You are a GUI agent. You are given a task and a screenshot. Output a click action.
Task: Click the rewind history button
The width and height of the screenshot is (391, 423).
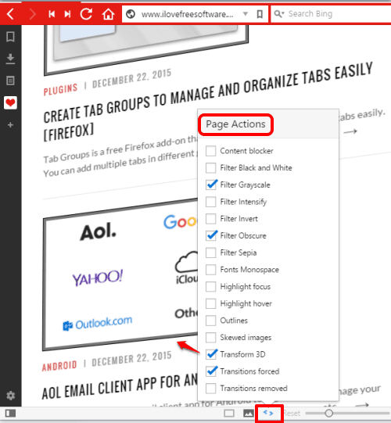[52, 14]
